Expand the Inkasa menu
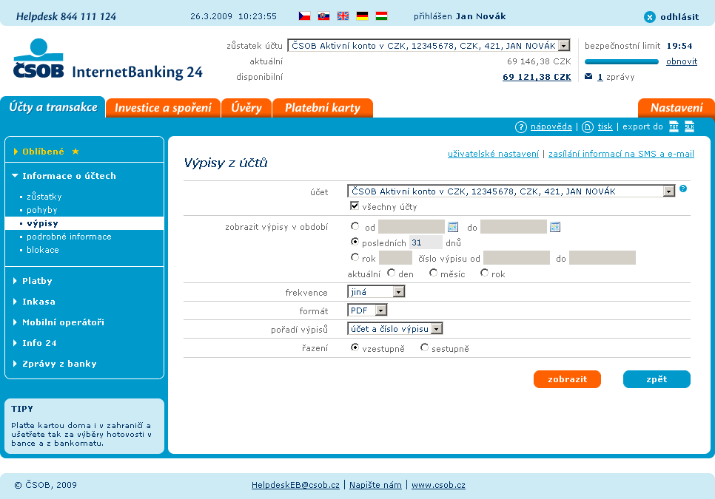The height and width of the screenshot is (499, 715). 34,302
